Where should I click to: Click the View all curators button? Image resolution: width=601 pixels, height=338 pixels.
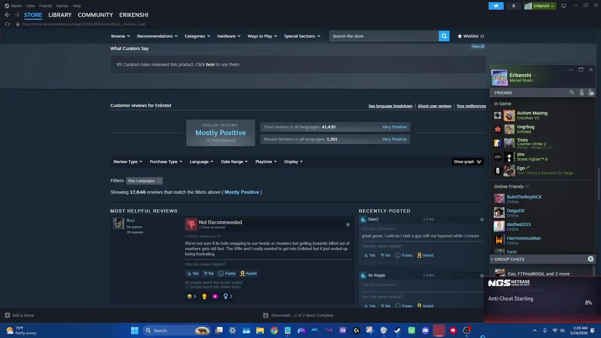pyautogui.click(x=478, y=46)
